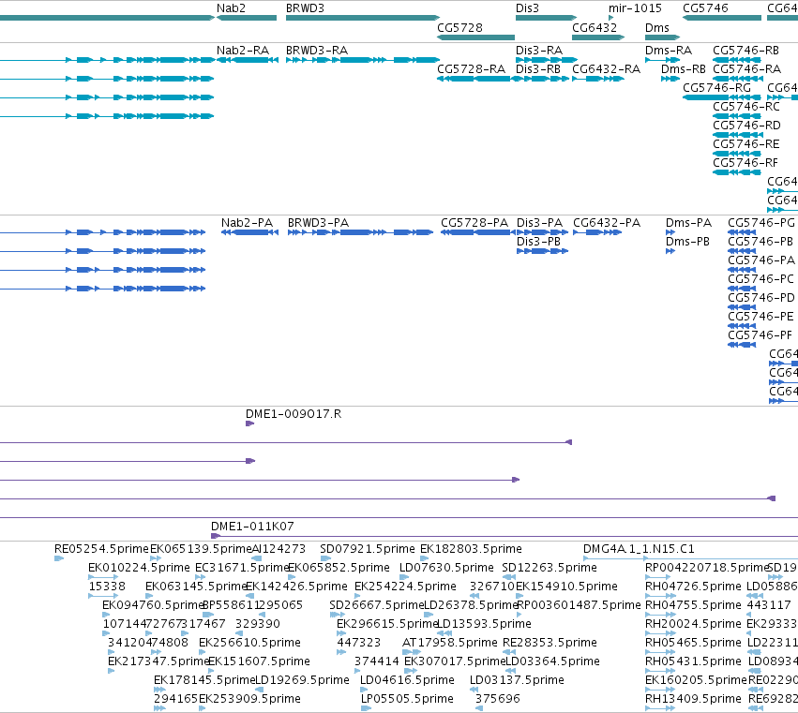
Task: Click the mir-1015 gene marker
Action: click(611, 18)
